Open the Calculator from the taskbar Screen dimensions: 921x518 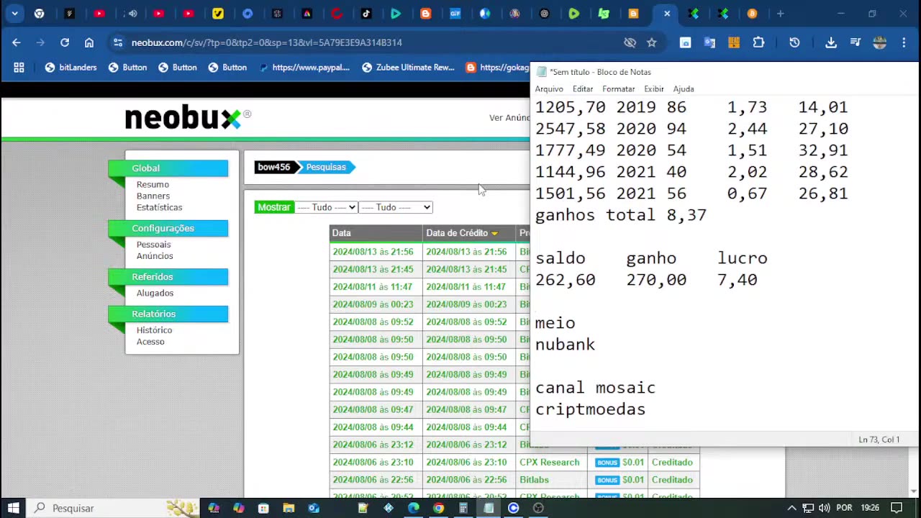[x=463, y=508]
